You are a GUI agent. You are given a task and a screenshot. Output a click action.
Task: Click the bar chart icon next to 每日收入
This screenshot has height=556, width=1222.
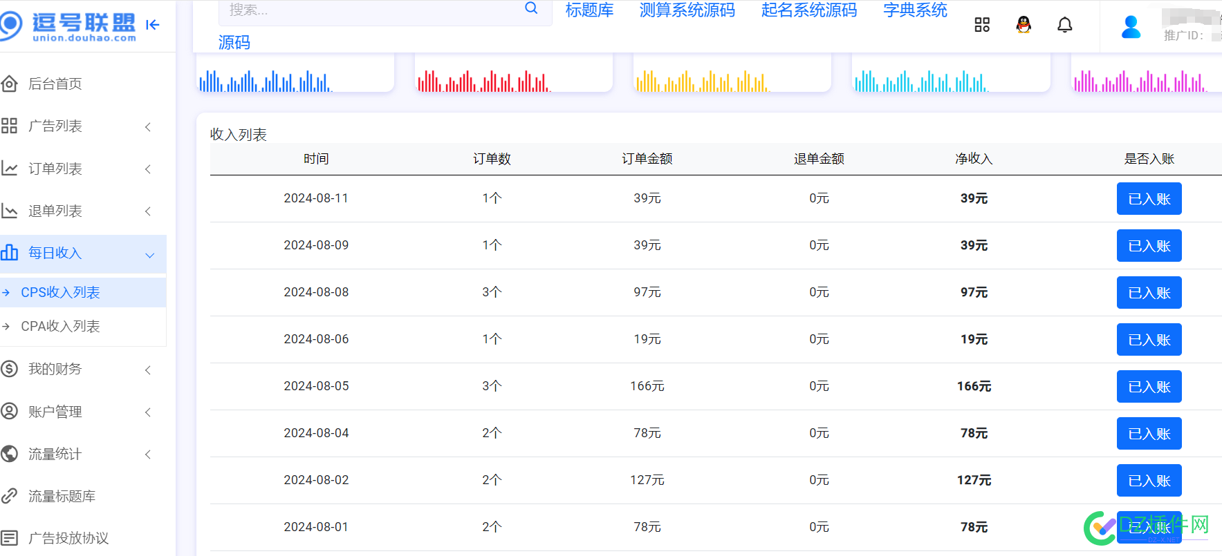point(9,253)
